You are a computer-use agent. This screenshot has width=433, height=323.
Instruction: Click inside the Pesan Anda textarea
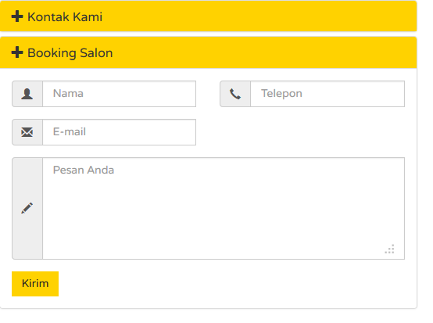click(224, 209)
